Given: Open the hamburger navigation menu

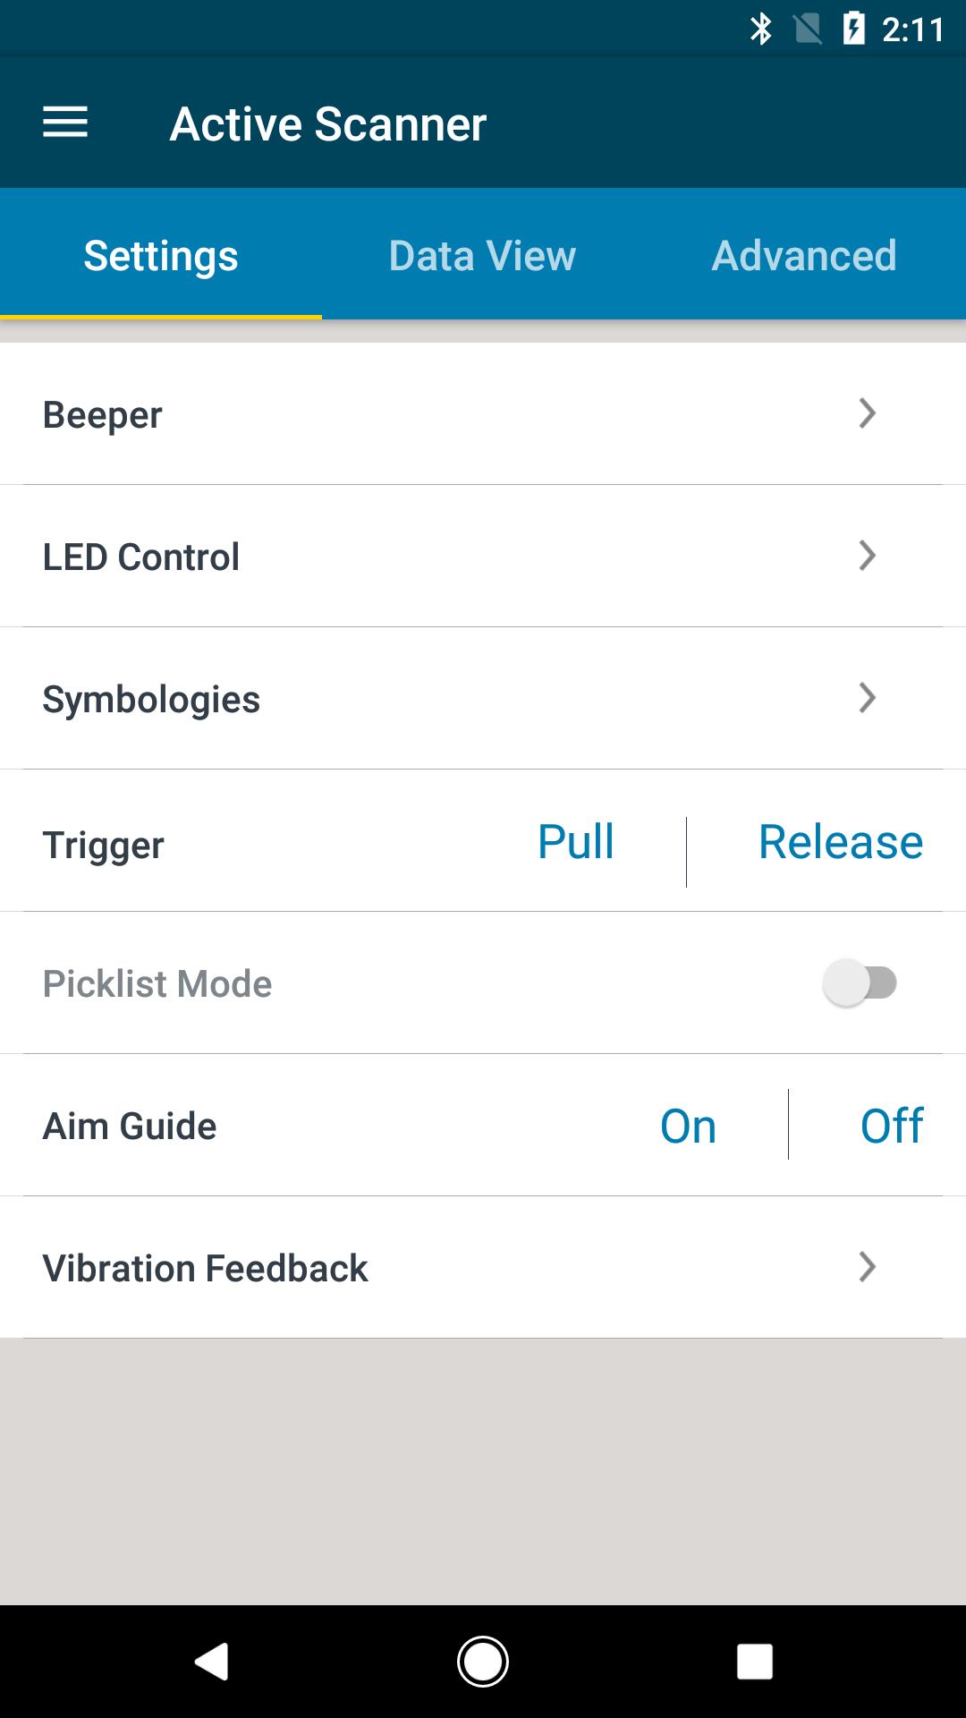Looking at the screenshot, I should tap(65, 123).
